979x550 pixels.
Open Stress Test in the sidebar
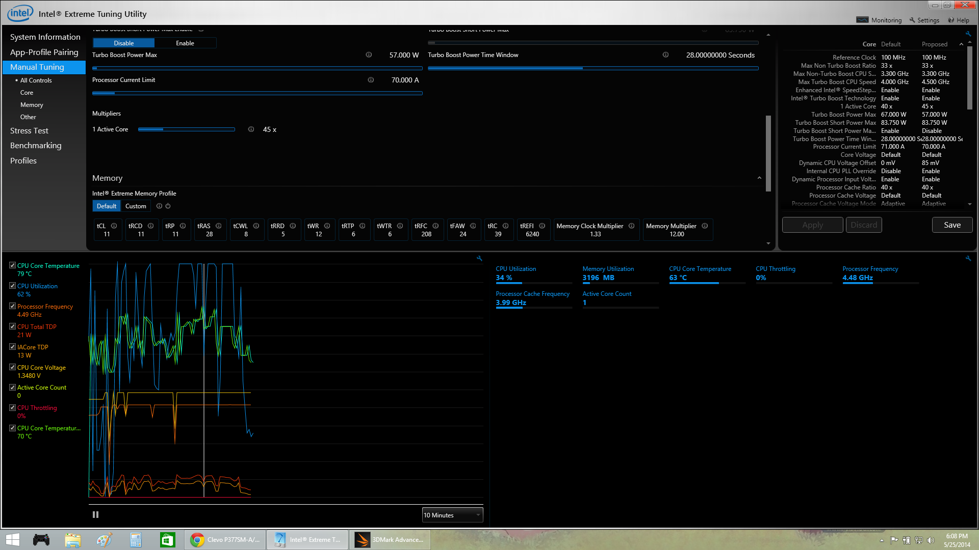29,131
